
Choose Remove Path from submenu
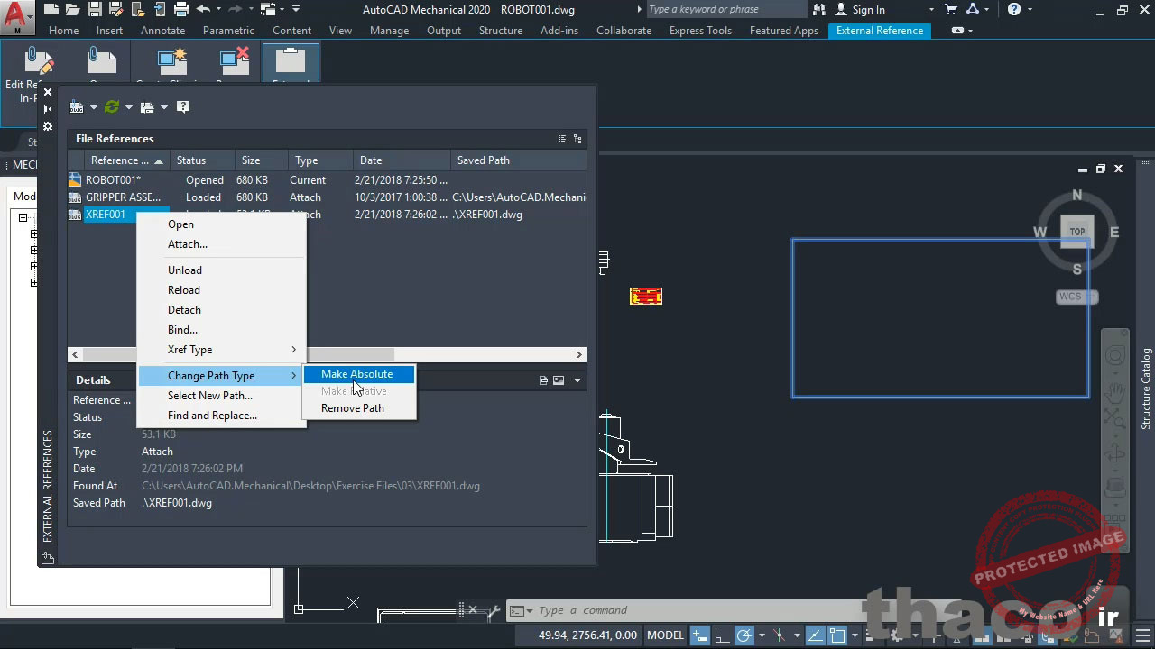click(x=359, y=408)
